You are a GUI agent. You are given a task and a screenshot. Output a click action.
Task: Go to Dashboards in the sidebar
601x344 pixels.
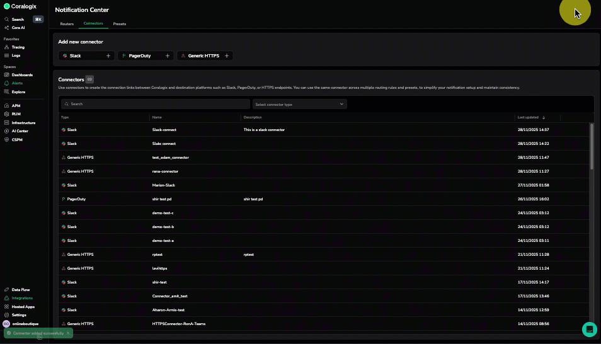pos(22,75)
